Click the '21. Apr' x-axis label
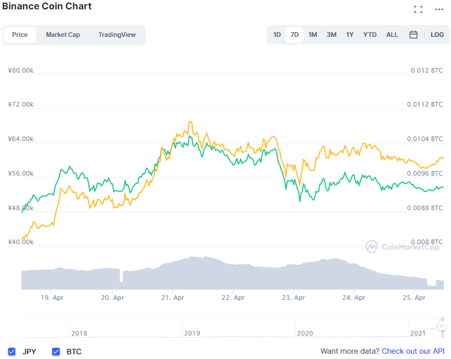This screenshot has height=359, width=451. pyautogui.click(x=173, y=298)
